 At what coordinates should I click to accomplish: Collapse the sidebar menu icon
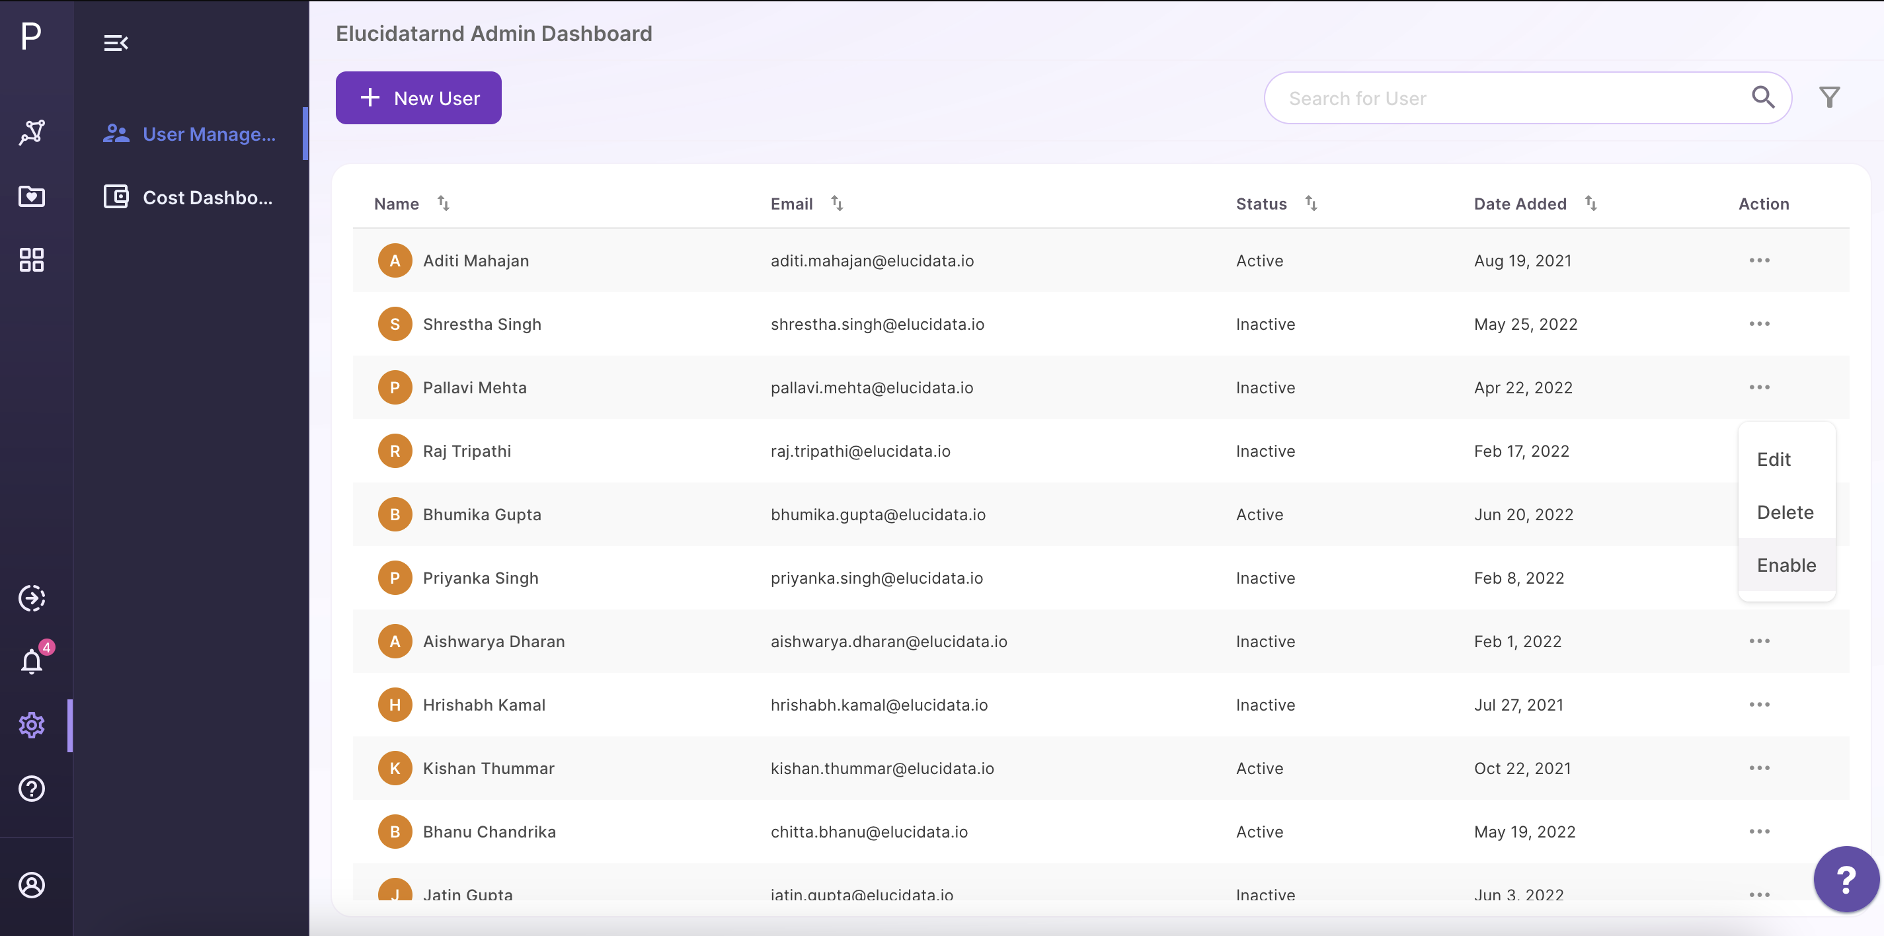pyautogui.click(x=116, y=43)
